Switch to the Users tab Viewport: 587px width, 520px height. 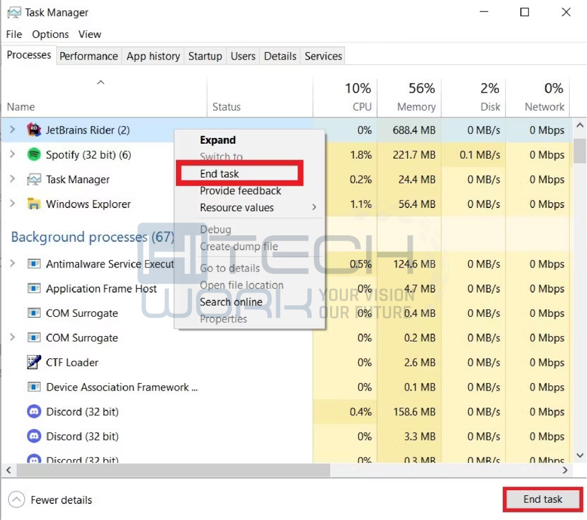(243, 56)
